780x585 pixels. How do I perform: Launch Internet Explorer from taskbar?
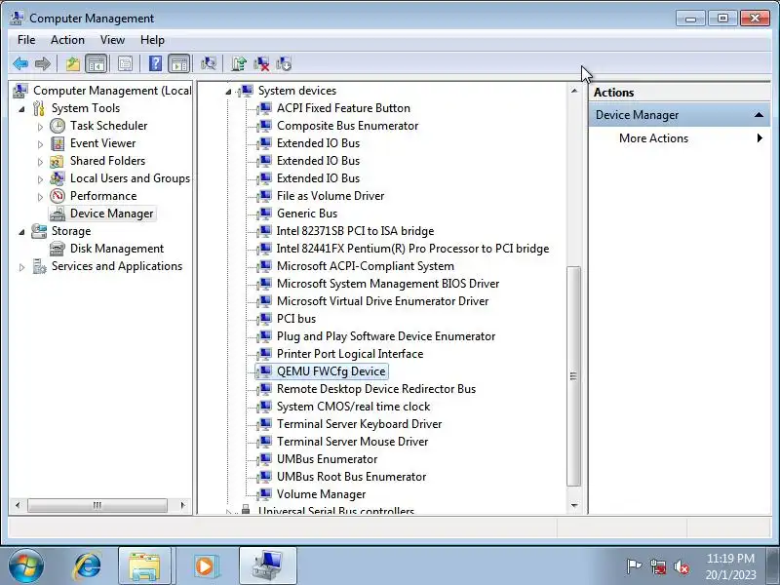pyautogui.click(x=87, y=566)
